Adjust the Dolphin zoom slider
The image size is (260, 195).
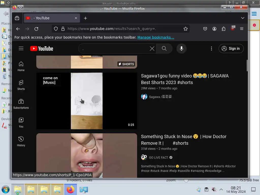coord(186,180)
